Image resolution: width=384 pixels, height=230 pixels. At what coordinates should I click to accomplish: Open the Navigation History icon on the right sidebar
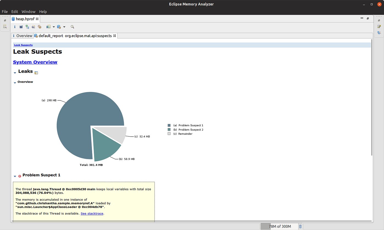click(x=379, y=33)
